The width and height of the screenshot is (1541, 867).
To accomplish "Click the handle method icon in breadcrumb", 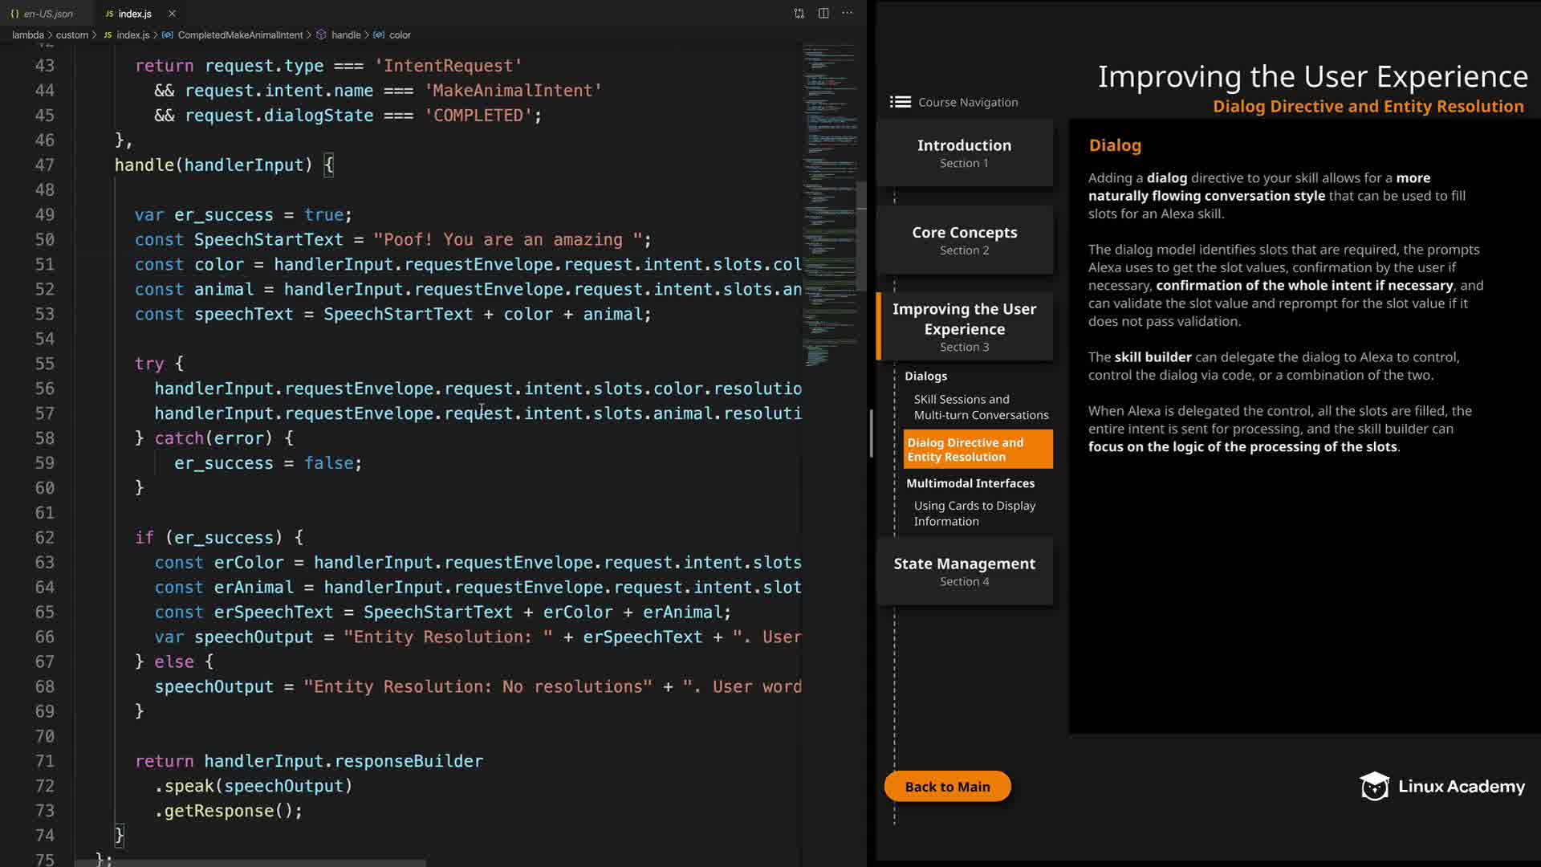I will click(321, 35).
